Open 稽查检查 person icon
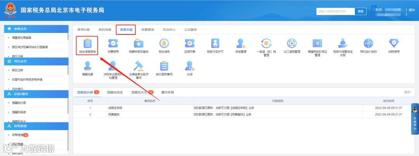Image resolution: width=419 pixels, height=156 pixels. point(87,65)
